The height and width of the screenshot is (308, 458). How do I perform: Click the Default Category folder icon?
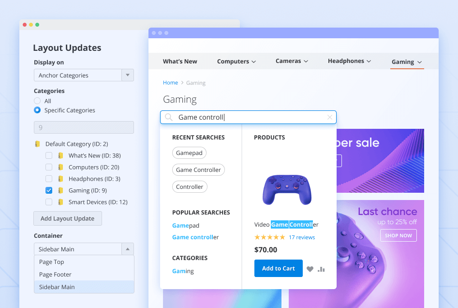pos(38,144)
